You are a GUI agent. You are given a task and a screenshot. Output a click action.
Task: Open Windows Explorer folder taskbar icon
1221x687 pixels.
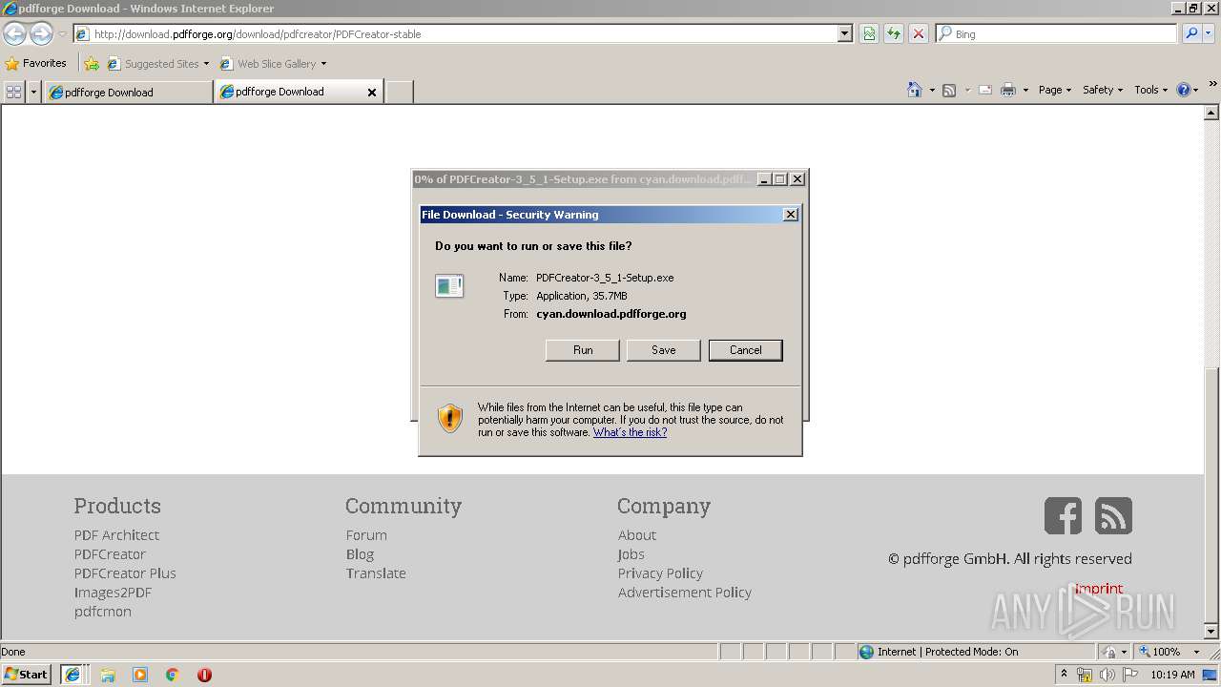(x=108, y=675)
